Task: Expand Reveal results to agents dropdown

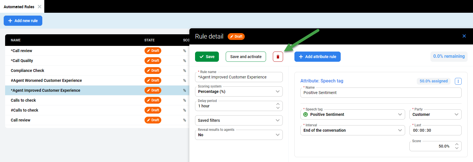Action: 277,135
